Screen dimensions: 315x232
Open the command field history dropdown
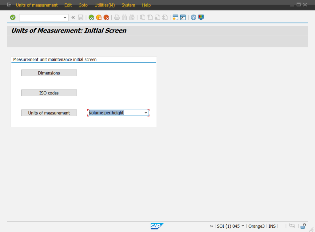pyautogui.click(x=65, y=18)
